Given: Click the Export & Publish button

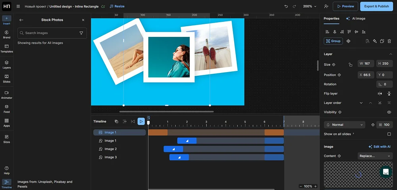Looking at the screenshot, I should 376,6.
